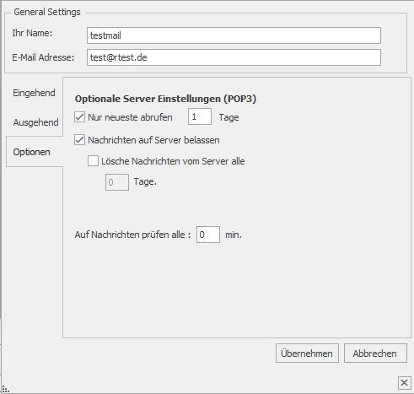Click the Optionale Server Einstellungen (POP3) heading
The height and width of the screenshot is (394, 414).
click(165, 99)
